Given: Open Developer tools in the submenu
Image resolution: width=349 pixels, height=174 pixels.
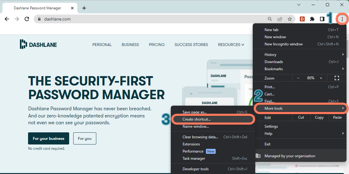Looking at the screenshot, I should coord(213,169).
